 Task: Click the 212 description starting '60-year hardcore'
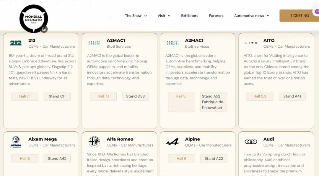coord(42,69)
